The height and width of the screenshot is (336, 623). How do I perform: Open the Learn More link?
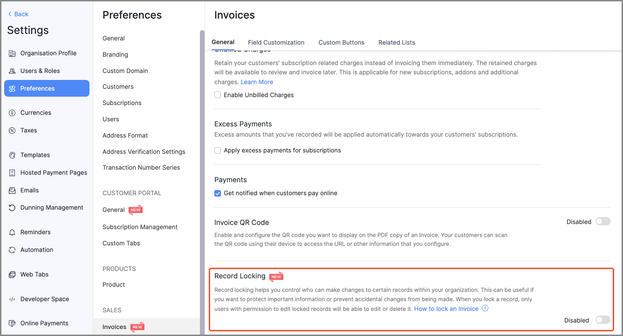[x=257, y=82]
